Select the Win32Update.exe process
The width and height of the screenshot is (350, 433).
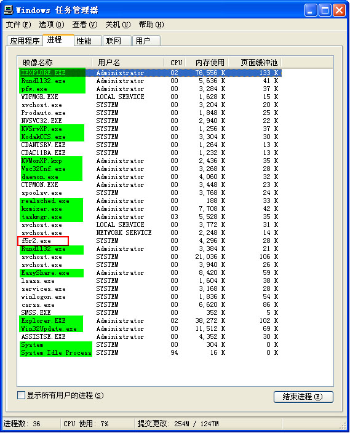pyautogui.click(x=49, y=328)
